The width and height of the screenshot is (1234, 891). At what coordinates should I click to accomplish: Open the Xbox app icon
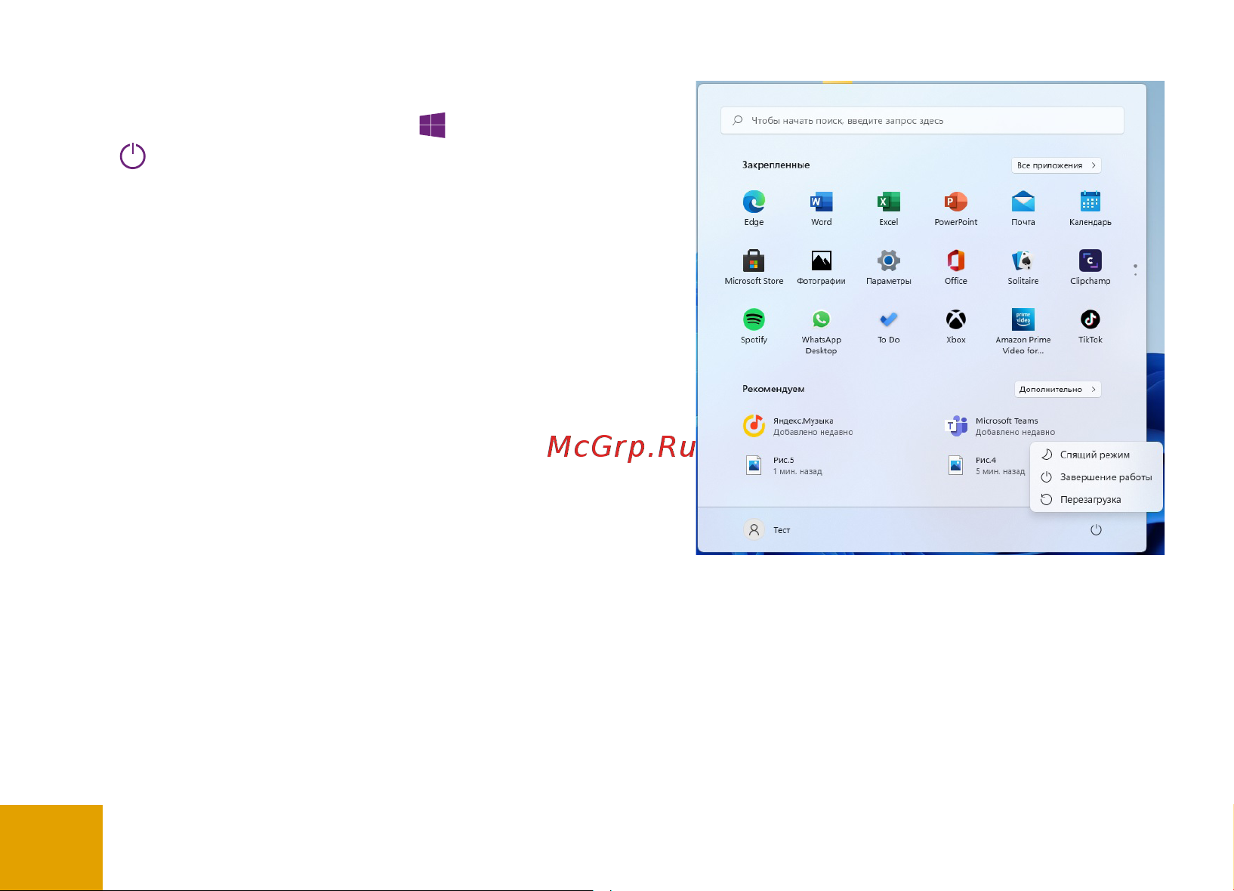(955, 319)
